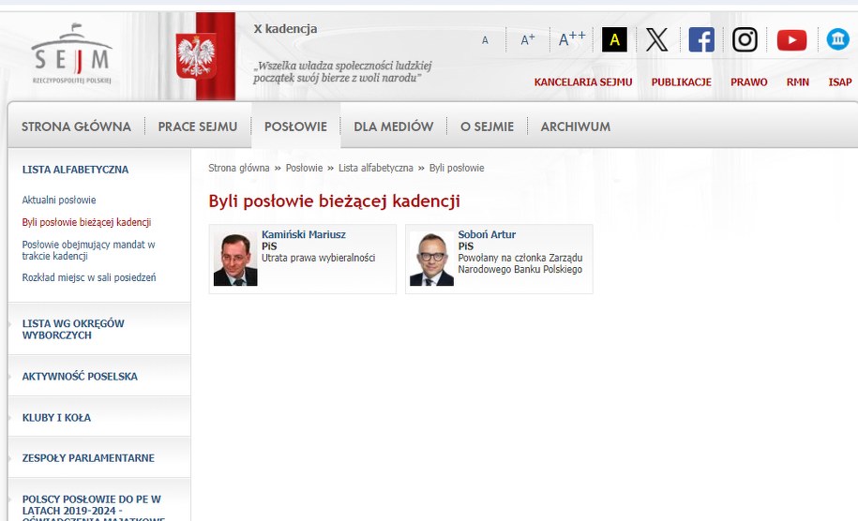Click the Polish eagle emblem
Viewport: 858px width, 521px height.
[x=195, y=56]
